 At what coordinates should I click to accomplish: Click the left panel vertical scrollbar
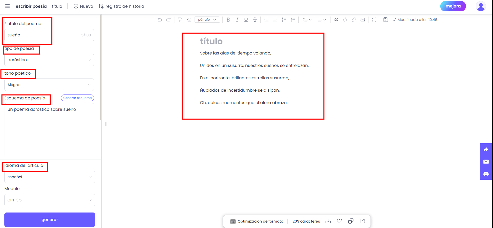point(101,68)
